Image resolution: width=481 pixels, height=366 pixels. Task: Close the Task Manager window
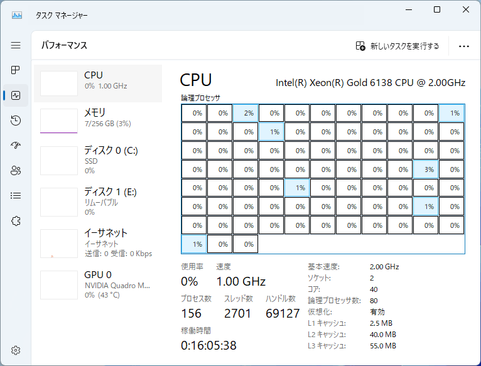point(466,9)
